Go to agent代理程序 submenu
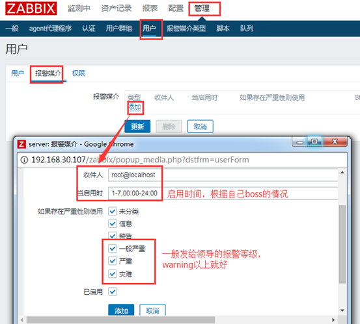 pos(50,29)
